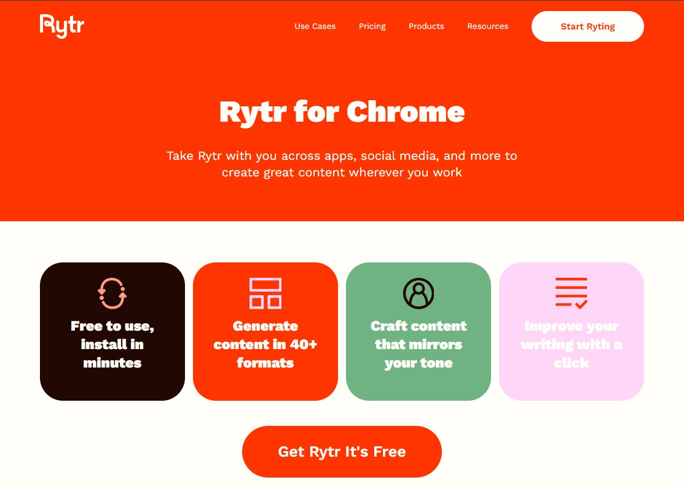Select the 'Craft content that mirrors your tone' card

419,331
